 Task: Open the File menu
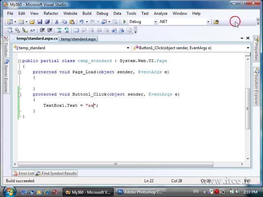coord(10,14)
